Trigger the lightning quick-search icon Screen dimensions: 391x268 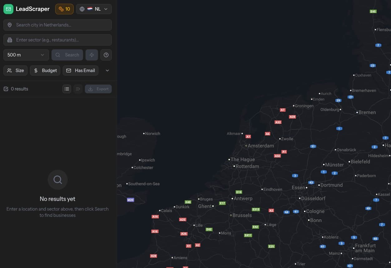(91, 55)
